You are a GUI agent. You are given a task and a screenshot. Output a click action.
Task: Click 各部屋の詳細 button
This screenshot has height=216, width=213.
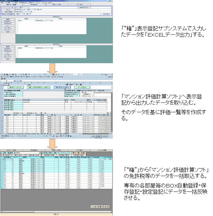coord(49,155)
